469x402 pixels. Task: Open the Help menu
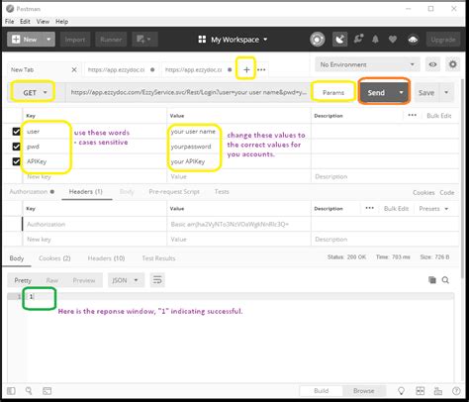(61, 22)
